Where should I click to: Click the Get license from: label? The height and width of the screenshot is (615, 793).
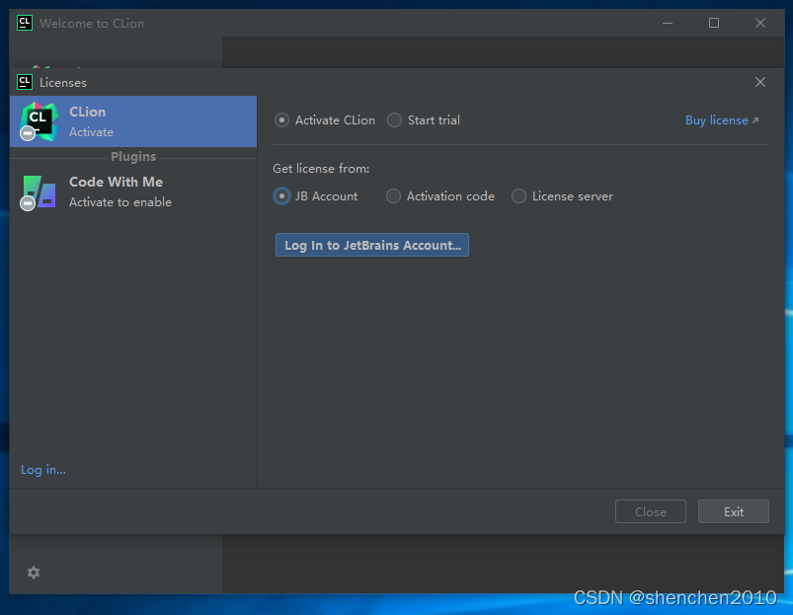[321, 168]
